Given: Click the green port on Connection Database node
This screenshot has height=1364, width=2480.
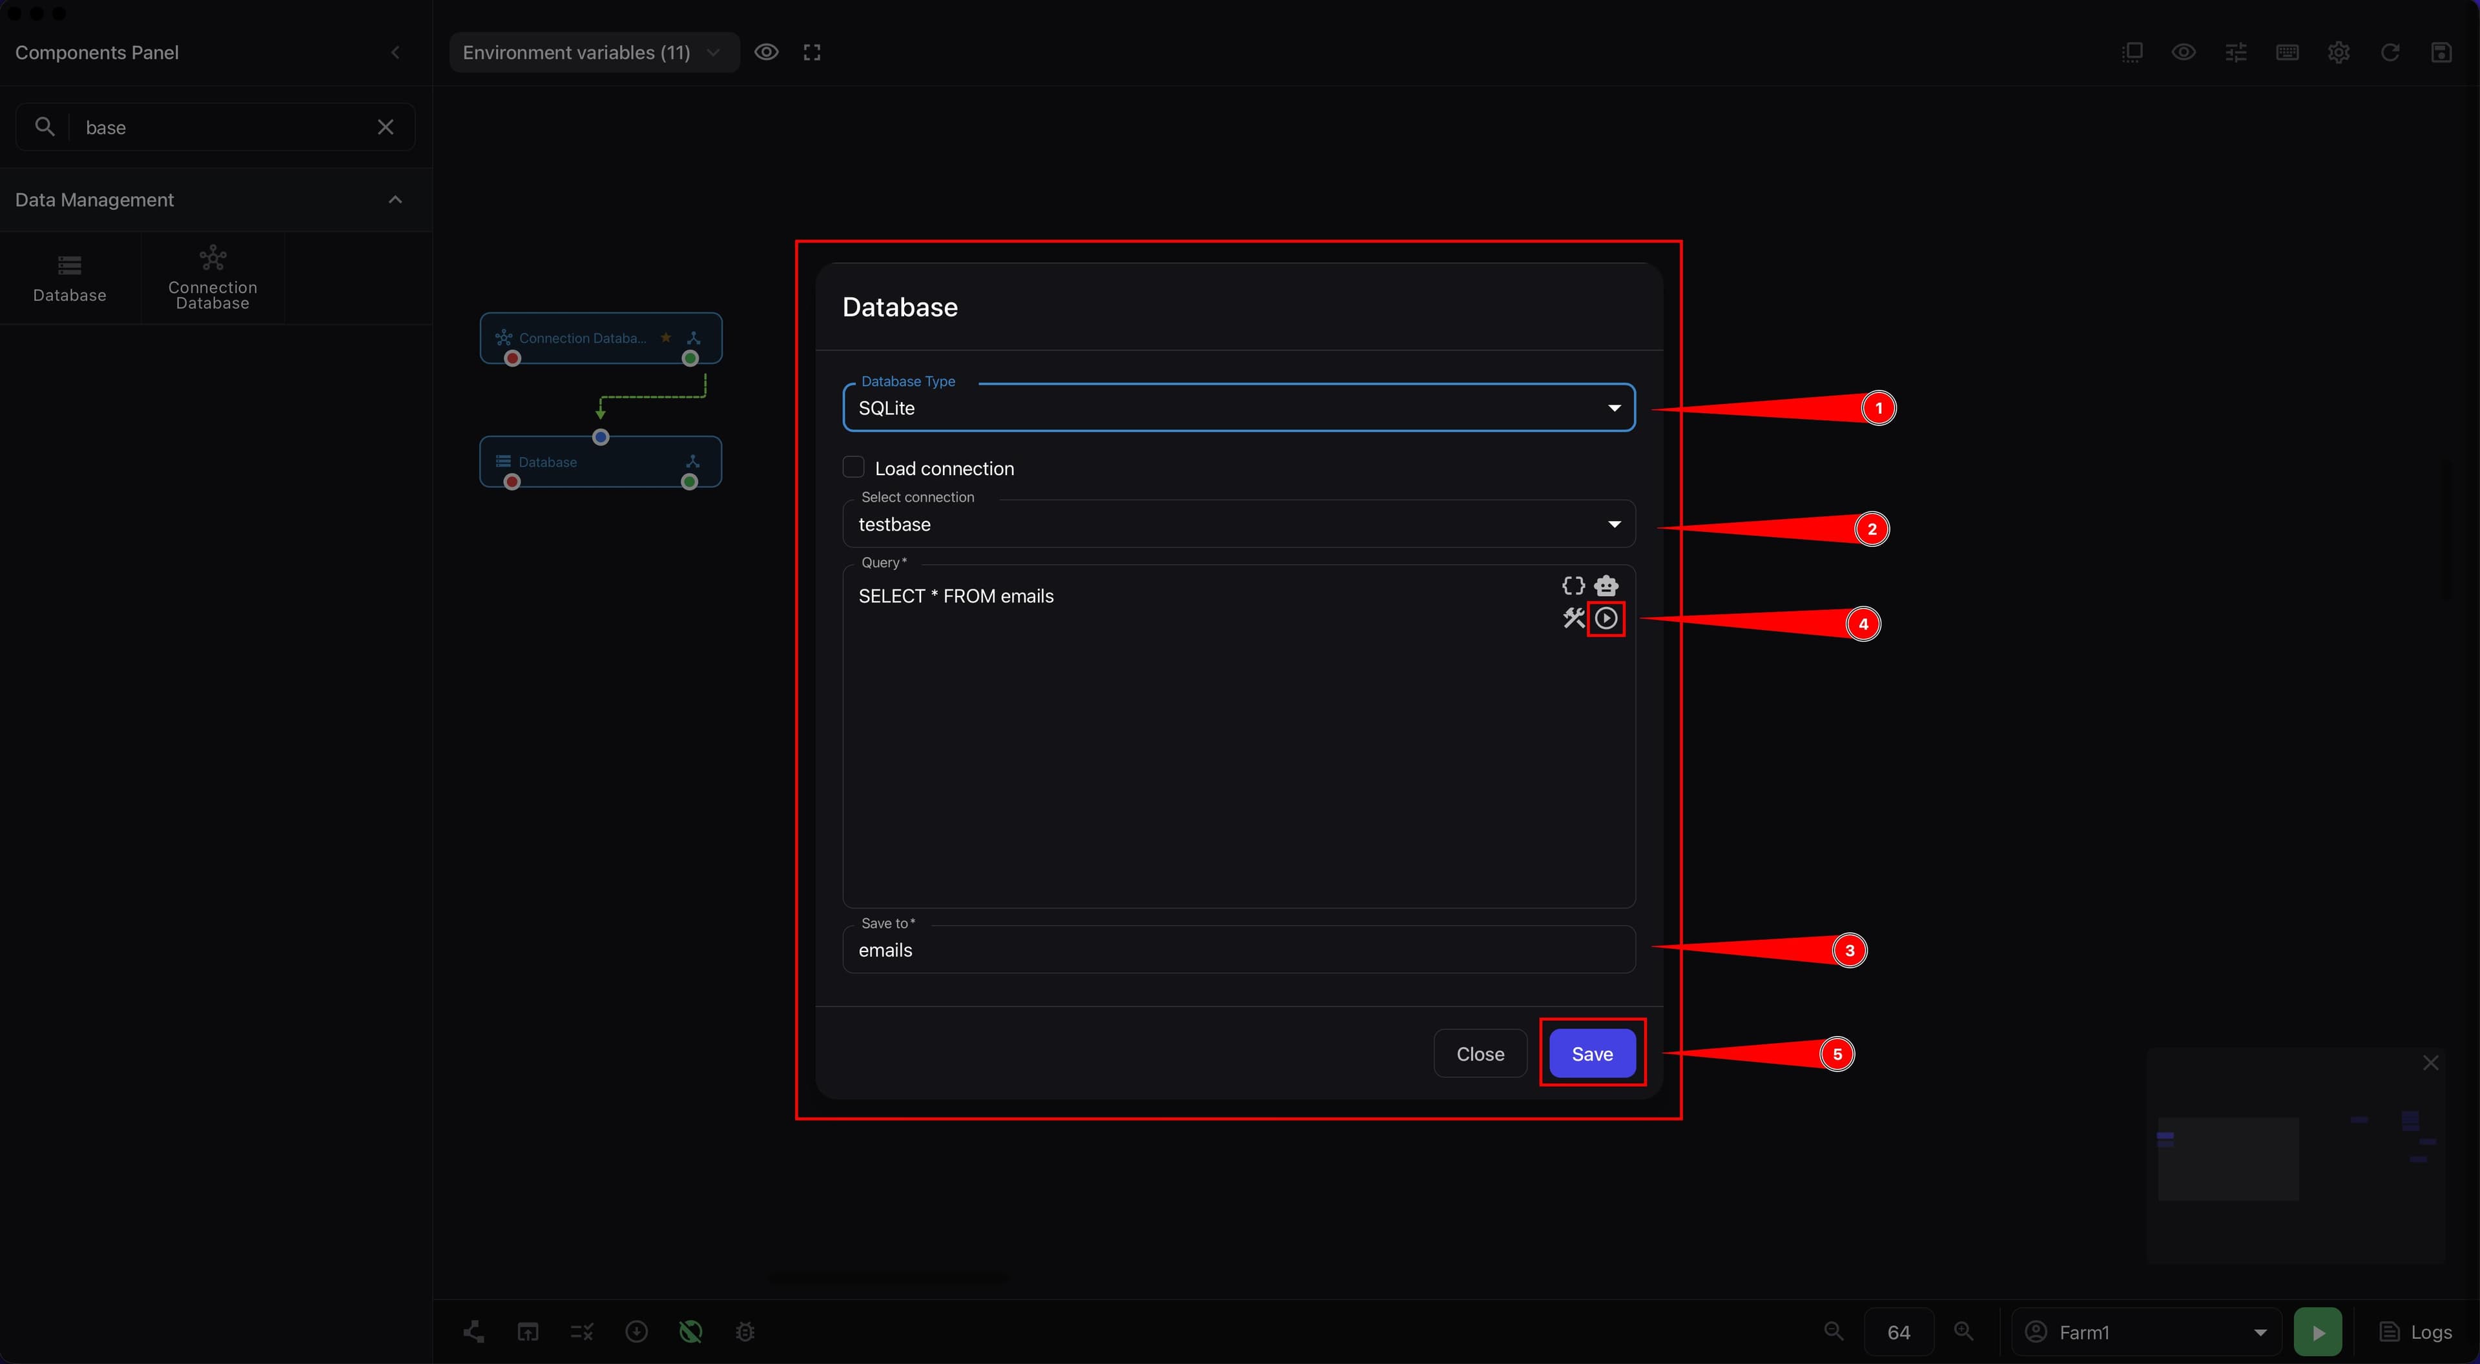Looking at the screenshot, I should [x=689, y=358].
